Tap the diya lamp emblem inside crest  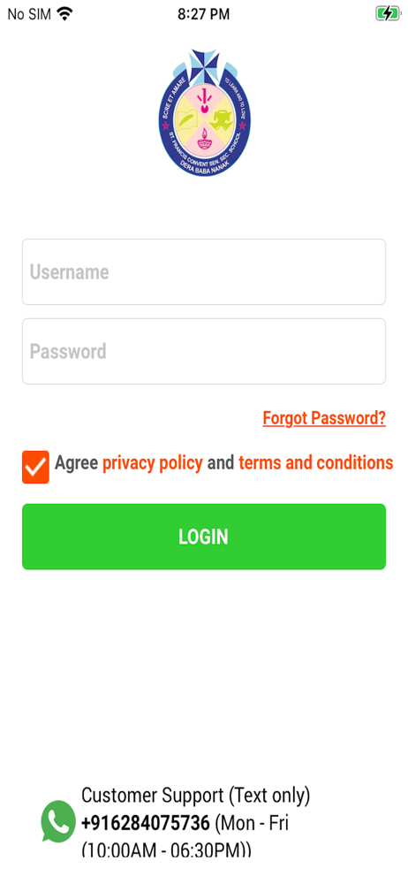204,137
